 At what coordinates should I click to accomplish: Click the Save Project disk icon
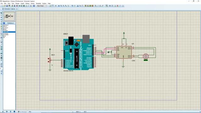[x=7, y=6]
